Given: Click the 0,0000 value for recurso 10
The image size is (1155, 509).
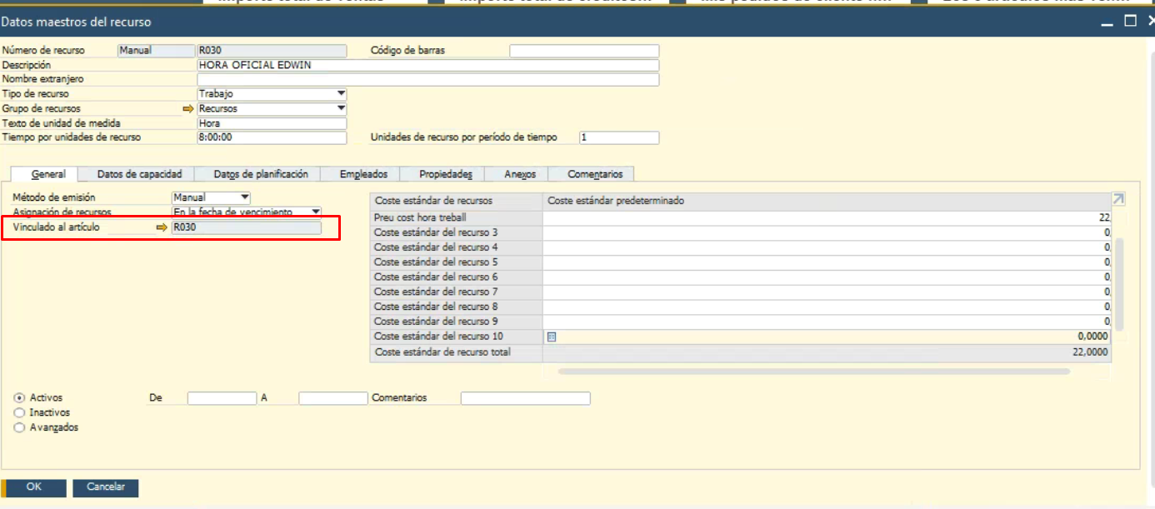Looking at the screenshot, I should [x=1094, y=337].
